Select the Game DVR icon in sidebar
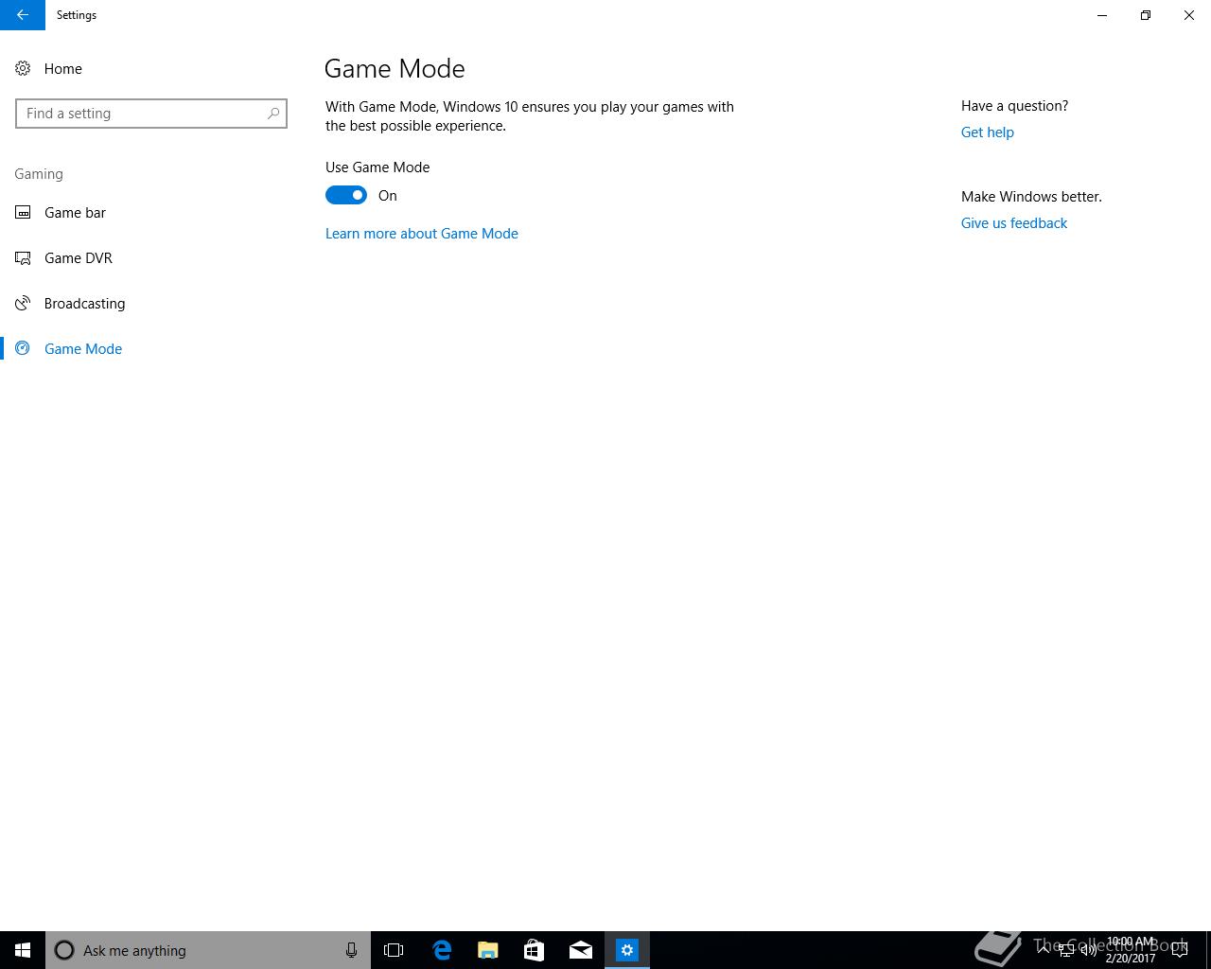The image size is (1211, 969). 23,258
